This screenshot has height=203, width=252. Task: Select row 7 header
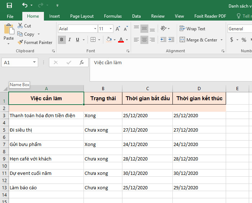pos(4,144)
